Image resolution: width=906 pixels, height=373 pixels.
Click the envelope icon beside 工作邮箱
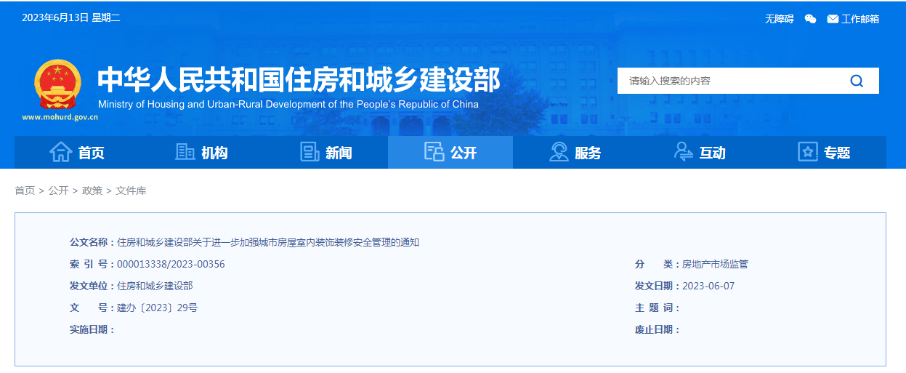[x=833, y=19]
